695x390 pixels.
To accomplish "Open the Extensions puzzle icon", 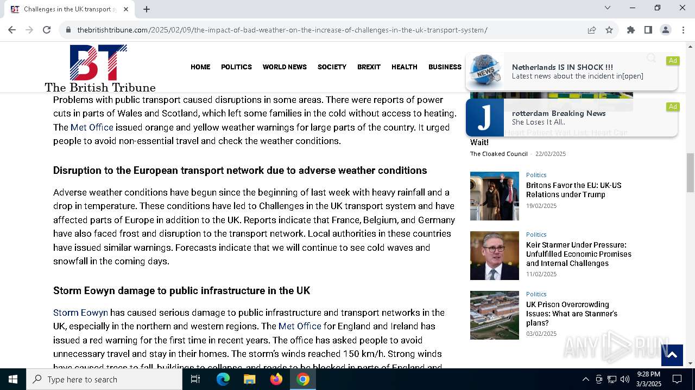I will [x=631, y=30].
